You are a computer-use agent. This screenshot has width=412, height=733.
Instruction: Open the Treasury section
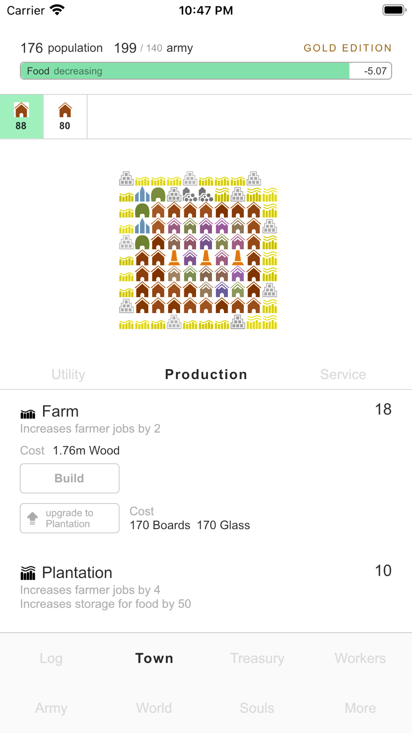pyautogui.click(x=257, y=658)
